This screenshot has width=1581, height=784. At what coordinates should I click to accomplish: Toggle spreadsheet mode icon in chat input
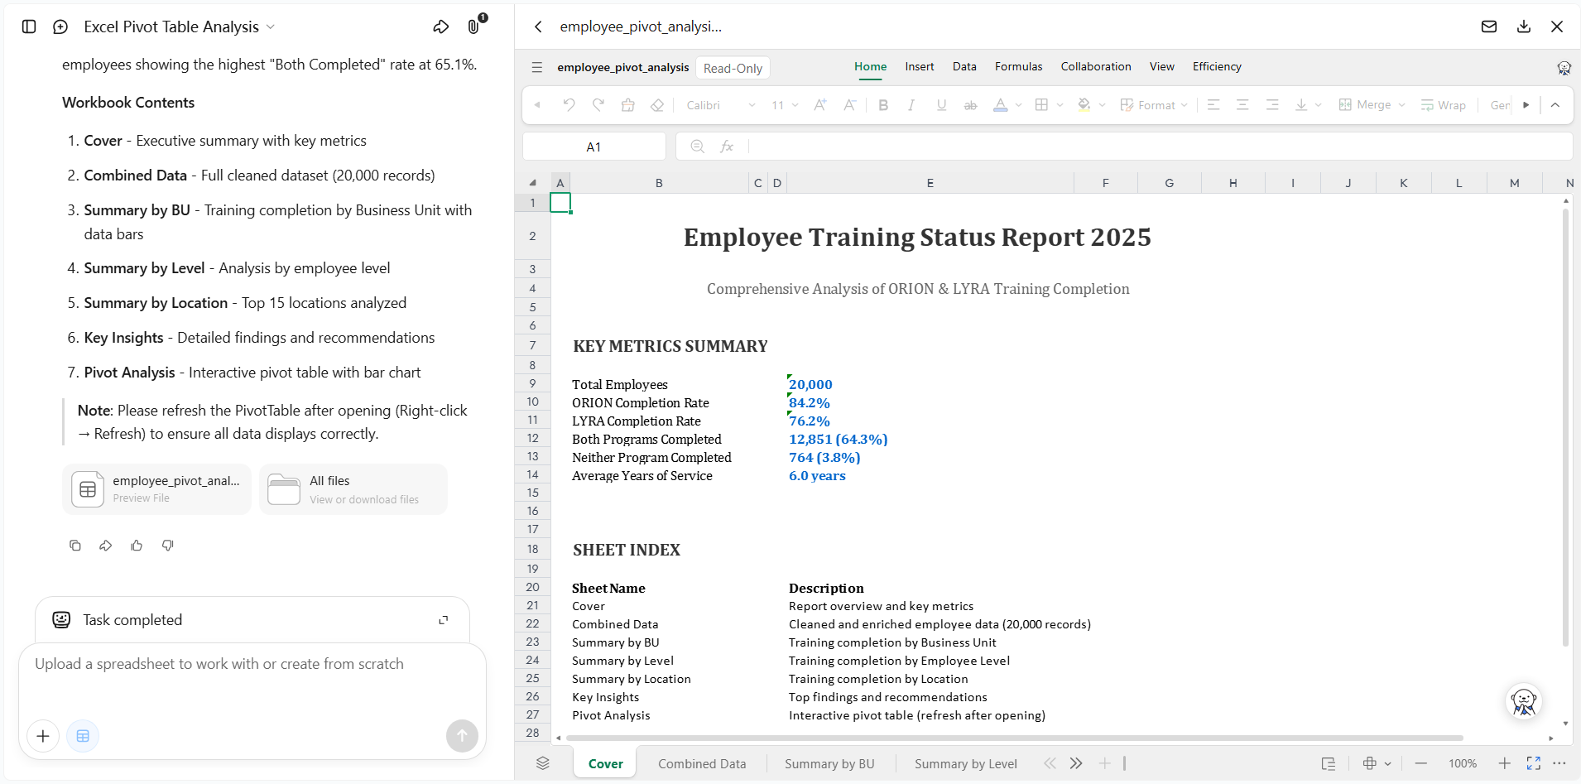[83, 736]
